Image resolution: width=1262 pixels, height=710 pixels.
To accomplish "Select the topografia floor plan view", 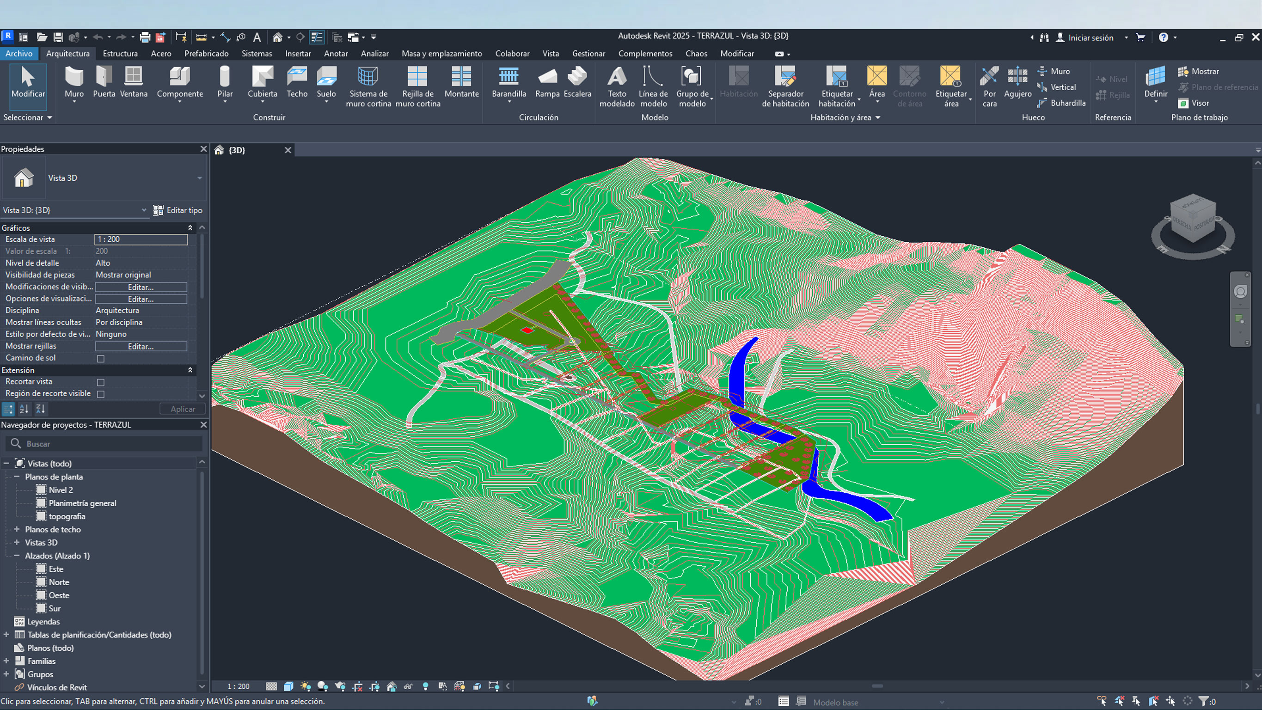I will click(x=67, y=516).
